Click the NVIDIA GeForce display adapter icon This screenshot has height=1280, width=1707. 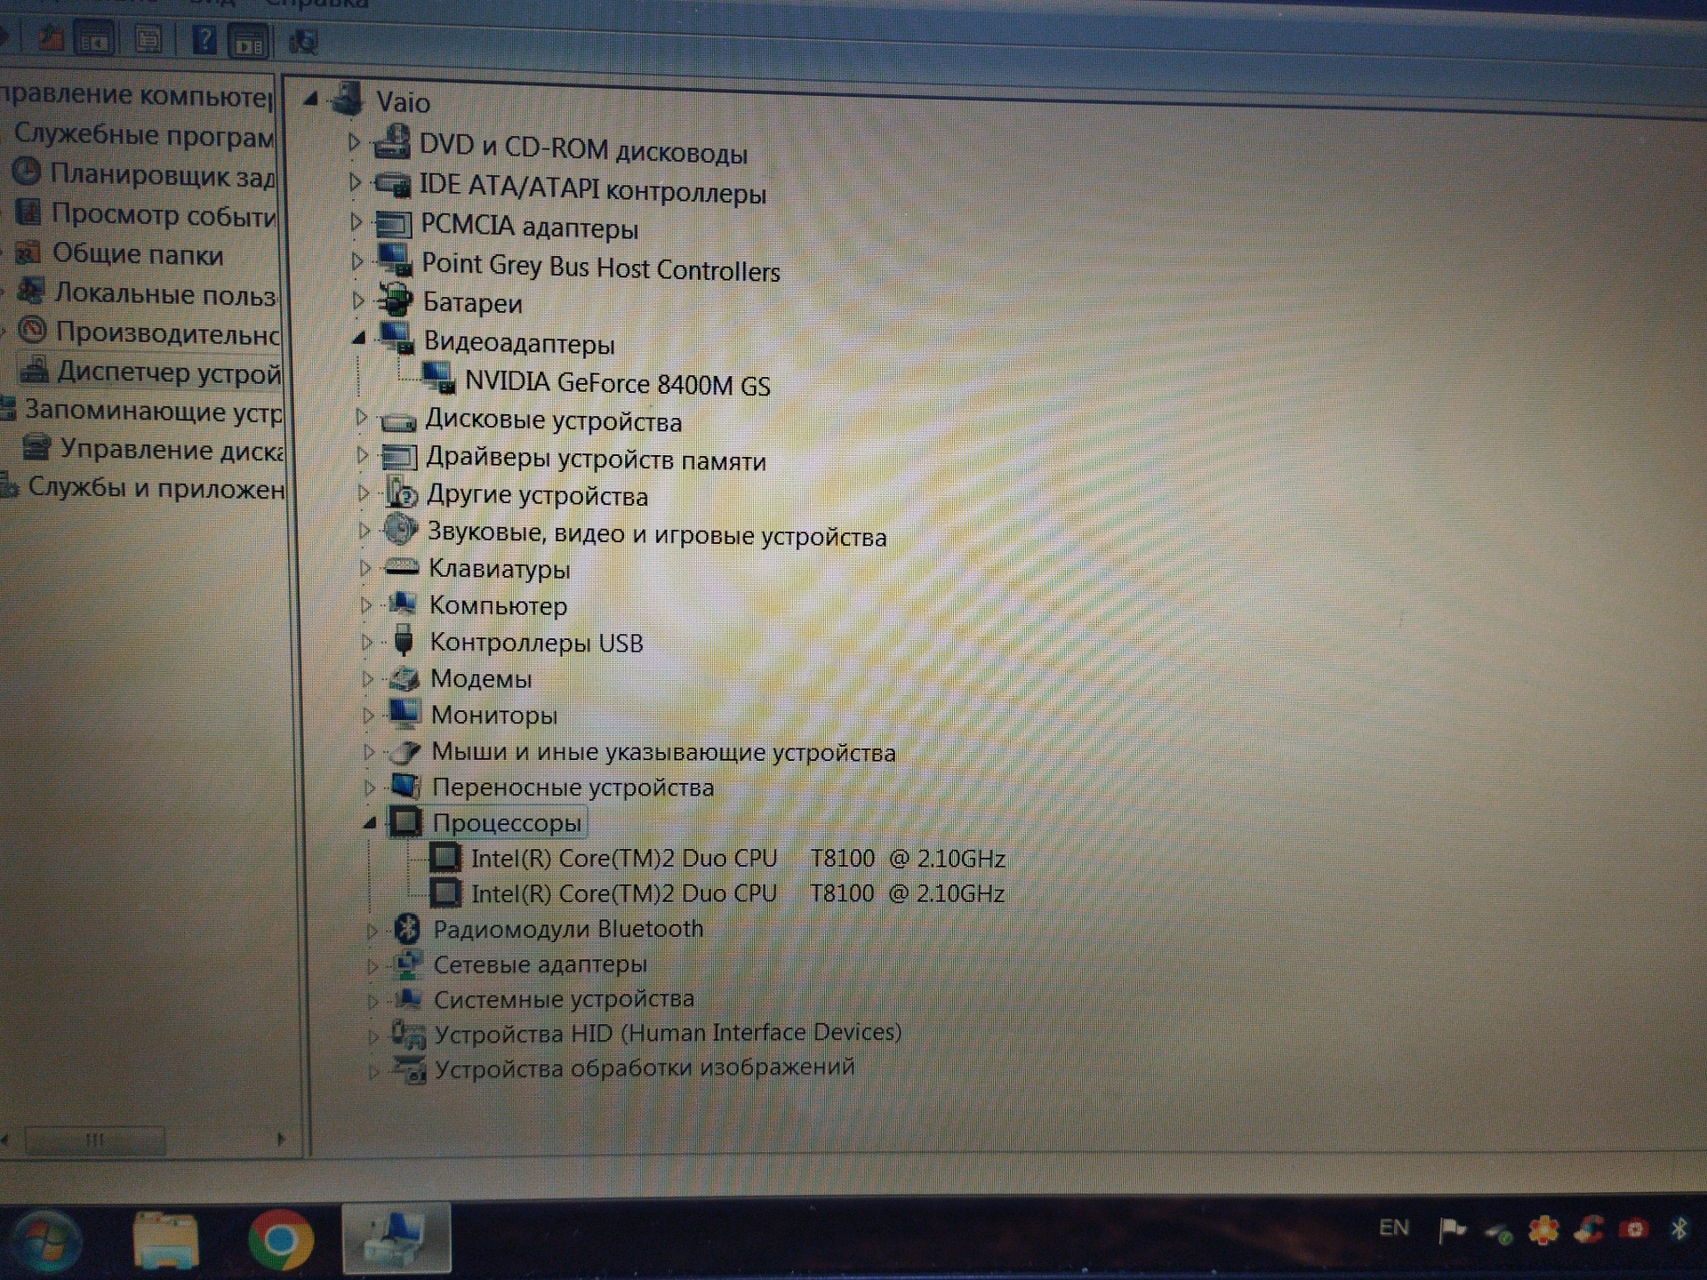tap(439, 378)
